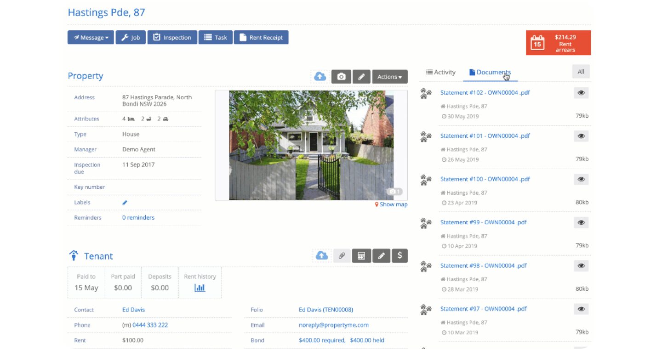Edit Labels with the small pencil icon

(x=125, y=203)
